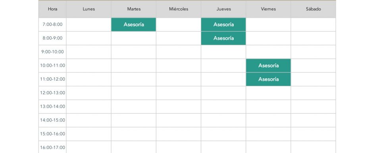Click the empty Jueves 15:00-16:00 cell

(x=223, y=134)
